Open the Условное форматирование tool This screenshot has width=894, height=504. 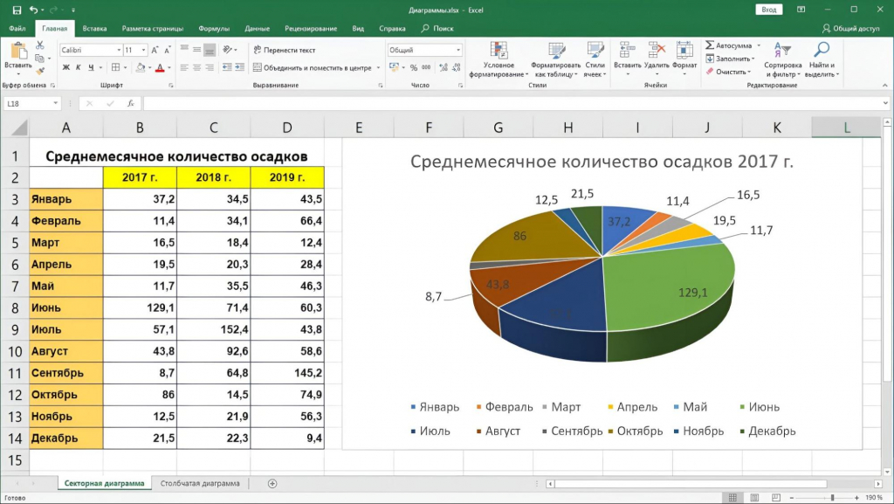499,48
